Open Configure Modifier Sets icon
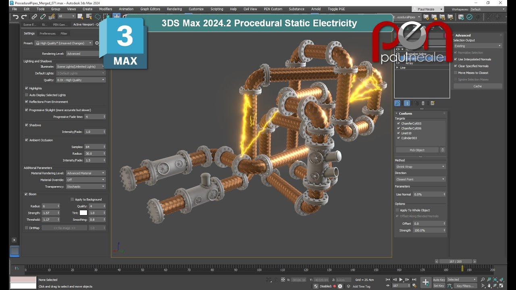The image size is (516, 290). pyautogui.click(x=433, y=104)
